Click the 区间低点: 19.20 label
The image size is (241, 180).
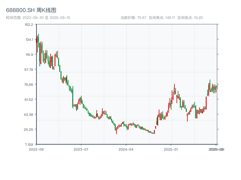point(190,18)
